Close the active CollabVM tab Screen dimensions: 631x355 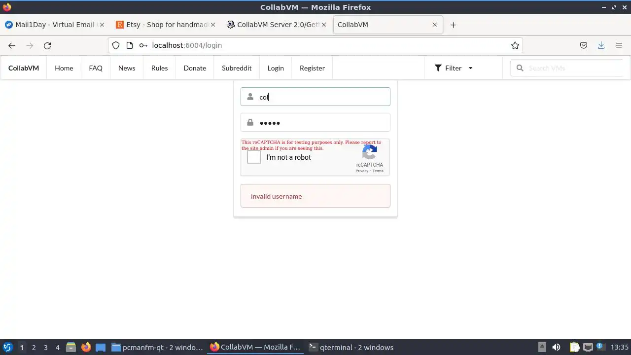click(434, 25)
